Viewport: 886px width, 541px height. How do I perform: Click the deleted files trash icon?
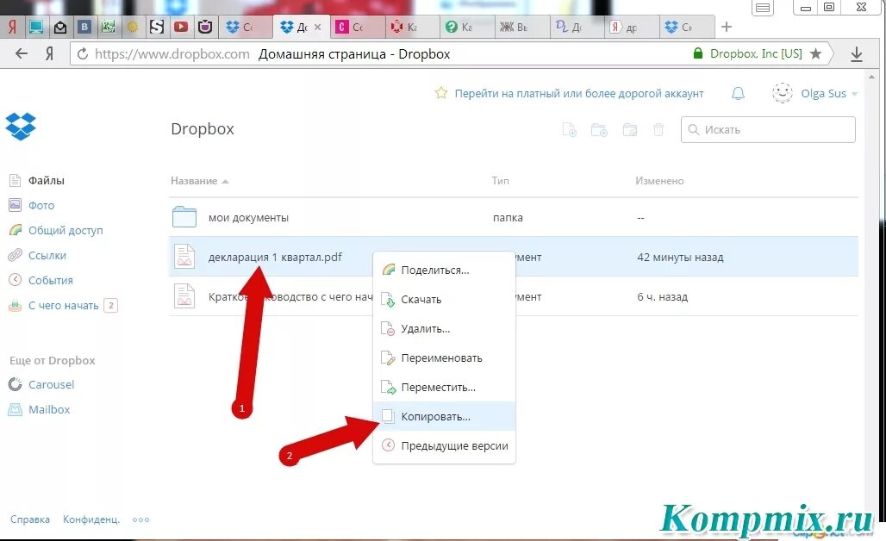click(x=658, y=130)
